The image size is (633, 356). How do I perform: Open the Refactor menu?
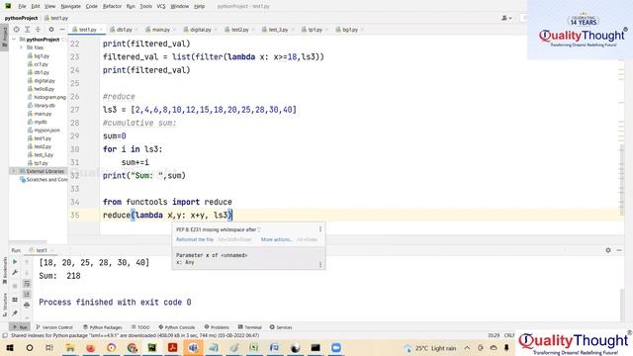[x=112, y=6]
